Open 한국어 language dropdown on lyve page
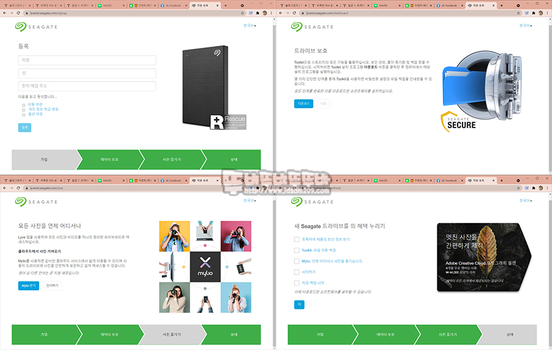552x350 pixels. coord(250,200)
